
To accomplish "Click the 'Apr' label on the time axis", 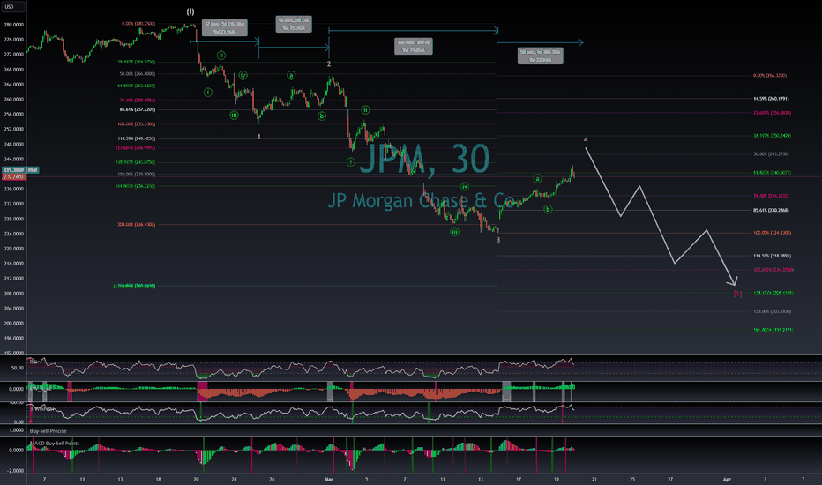I will click(727, 479).
